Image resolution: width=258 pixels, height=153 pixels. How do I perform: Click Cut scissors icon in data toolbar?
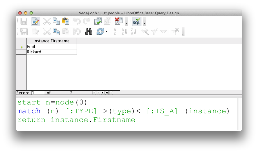(x=47, y=32)
